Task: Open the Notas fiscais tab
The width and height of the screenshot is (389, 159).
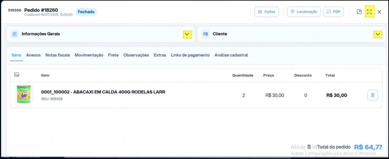Action: click(58, 55)
